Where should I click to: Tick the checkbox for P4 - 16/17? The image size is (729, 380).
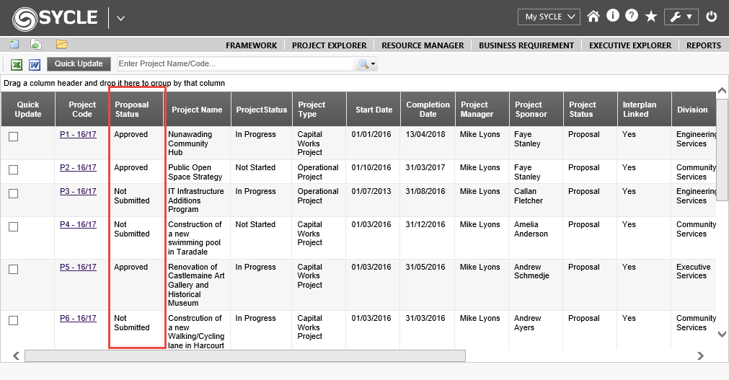pos(14,226)
